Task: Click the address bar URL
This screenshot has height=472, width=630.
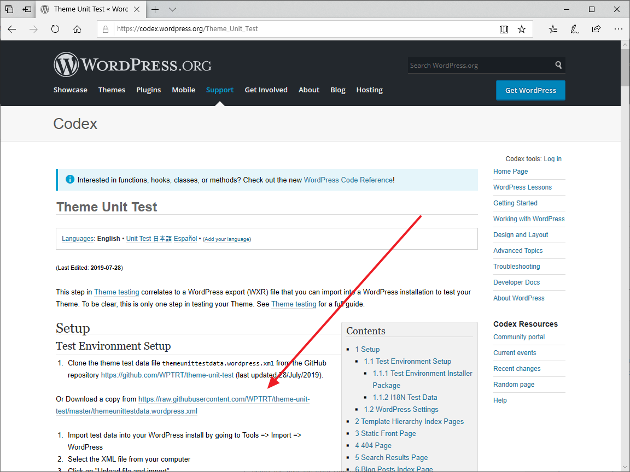Action: pos(187,29)
